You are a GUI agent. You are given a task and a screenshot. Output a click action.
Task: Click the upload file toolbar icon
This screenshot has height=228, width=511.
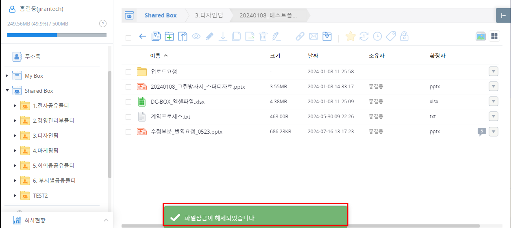tap(183, 36)
